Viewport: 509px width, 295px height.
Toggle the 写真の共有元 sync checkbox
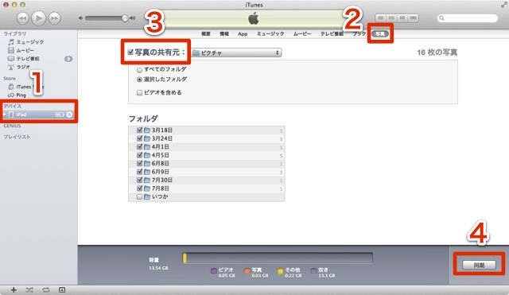click(130, 52)
